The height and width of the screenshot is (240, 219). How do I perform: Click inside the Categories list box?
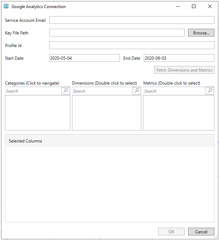click(38, 113)
